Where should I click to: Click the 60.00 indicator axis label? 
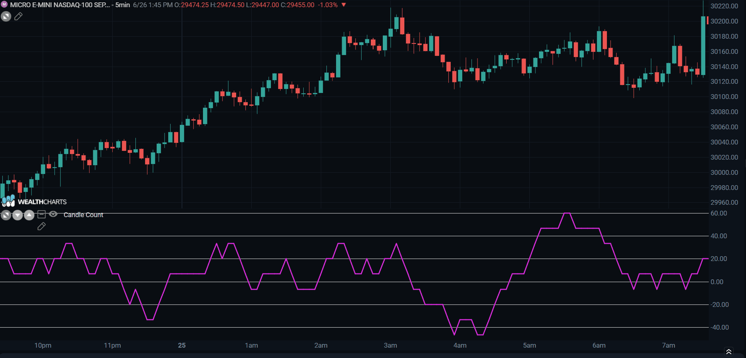tap(719, 213)
